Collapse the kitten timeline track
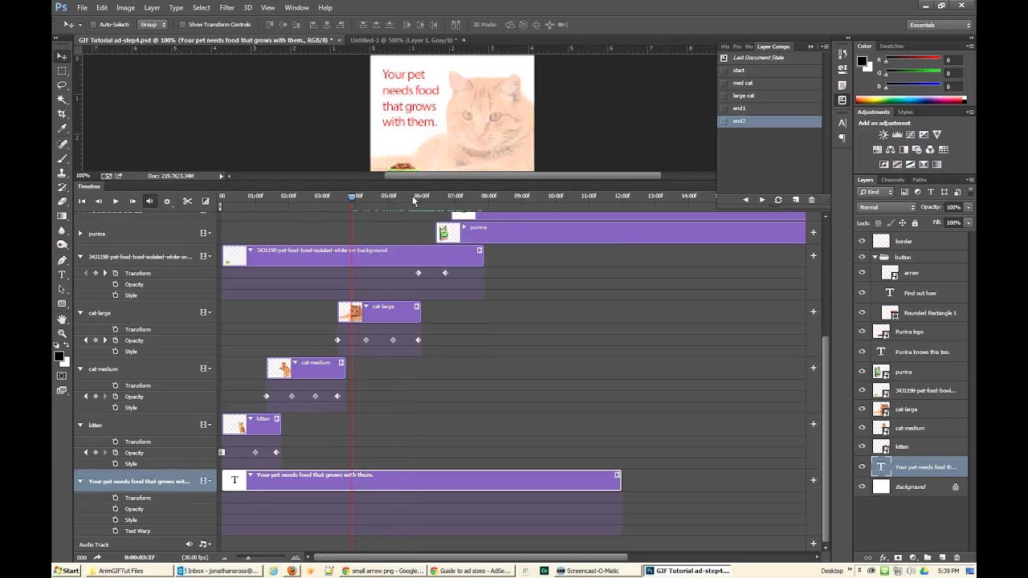 tap(80, 425)
